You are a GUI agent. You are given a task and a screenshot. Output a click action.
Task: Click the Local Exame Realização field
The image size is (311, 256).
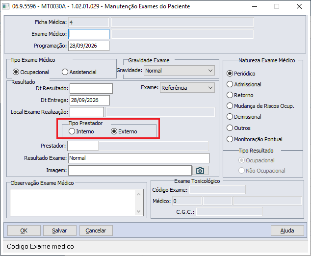tap(87, 112)
